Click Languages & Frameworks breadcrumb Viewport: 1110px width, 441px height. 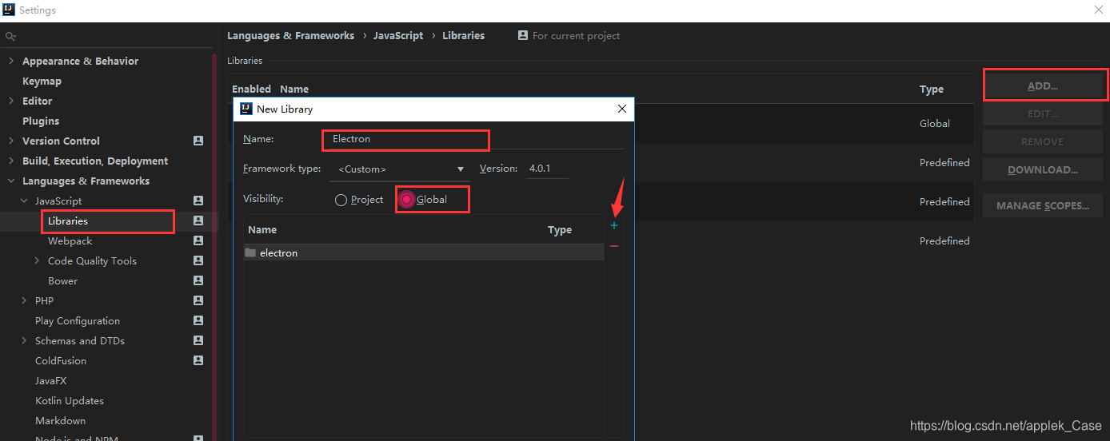[x=290, y=35]
